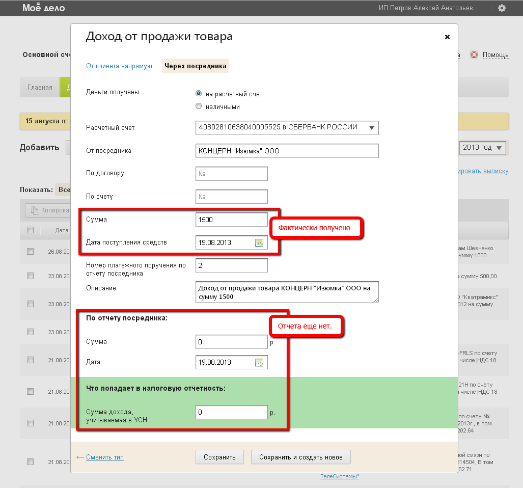Viewport: 523px width, 488px height.
Task: Open settings gear icon in header
Action: 502,8
